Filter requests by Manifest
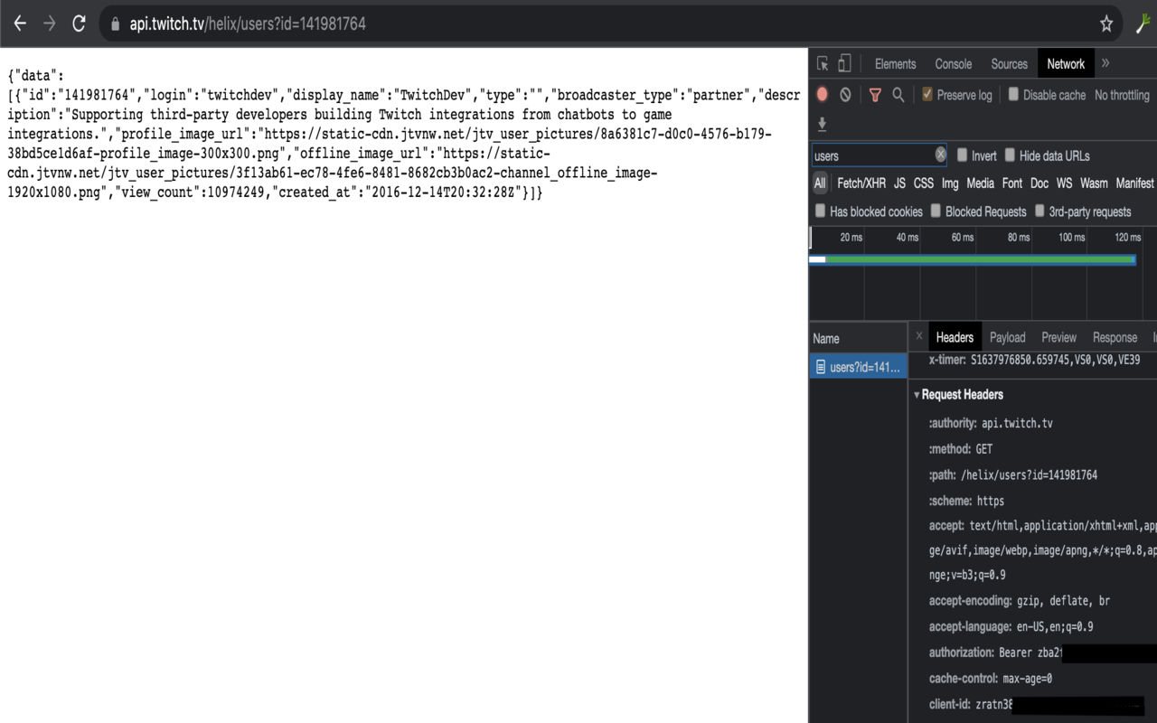Image resolution: width=1157 pixels, height=723 pixels. [1134, 183]
